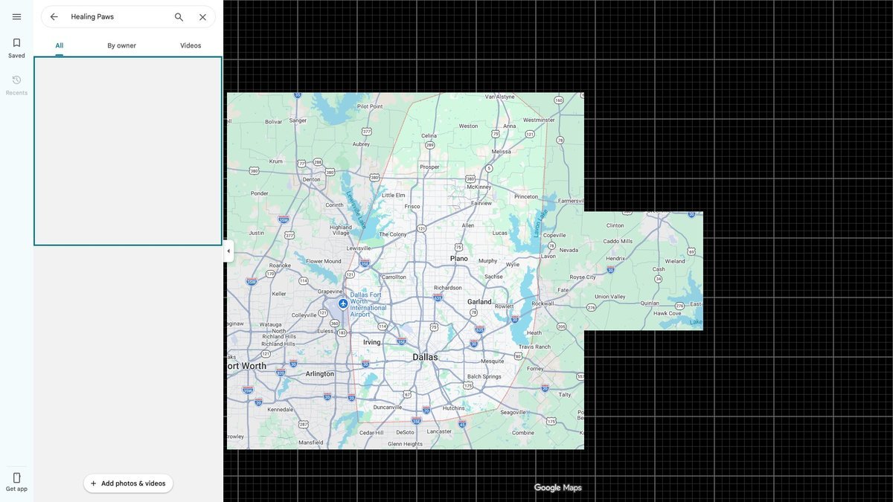The image size is (893, 502).
Task: Click the Quinlan label on map
Action: [650, 303]
